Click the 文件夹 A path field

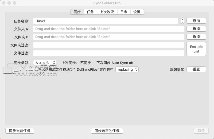(x=109, y=29)
